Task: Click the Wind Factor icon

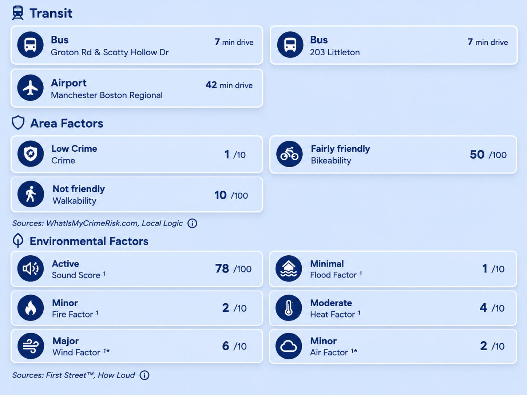Action: (31, 346)
